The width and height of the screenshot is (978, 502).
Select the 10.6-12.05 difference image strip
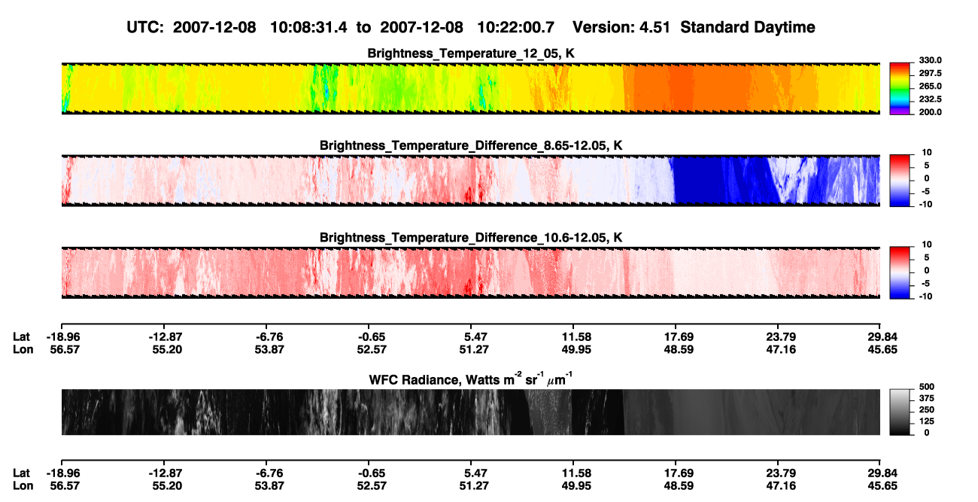pyautogui.click(x=471, y=272)
